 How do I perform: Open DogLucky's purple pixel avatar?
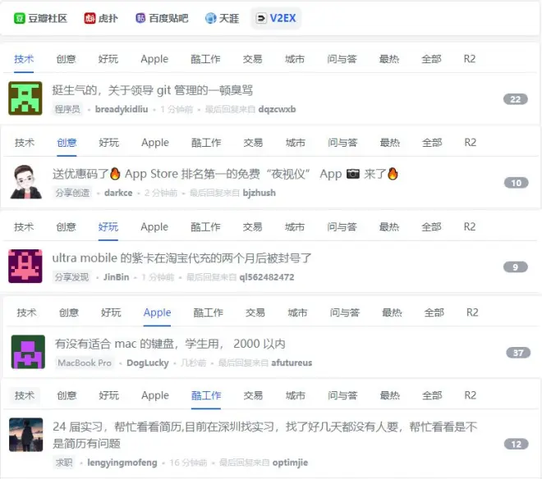tap(28, 352)
